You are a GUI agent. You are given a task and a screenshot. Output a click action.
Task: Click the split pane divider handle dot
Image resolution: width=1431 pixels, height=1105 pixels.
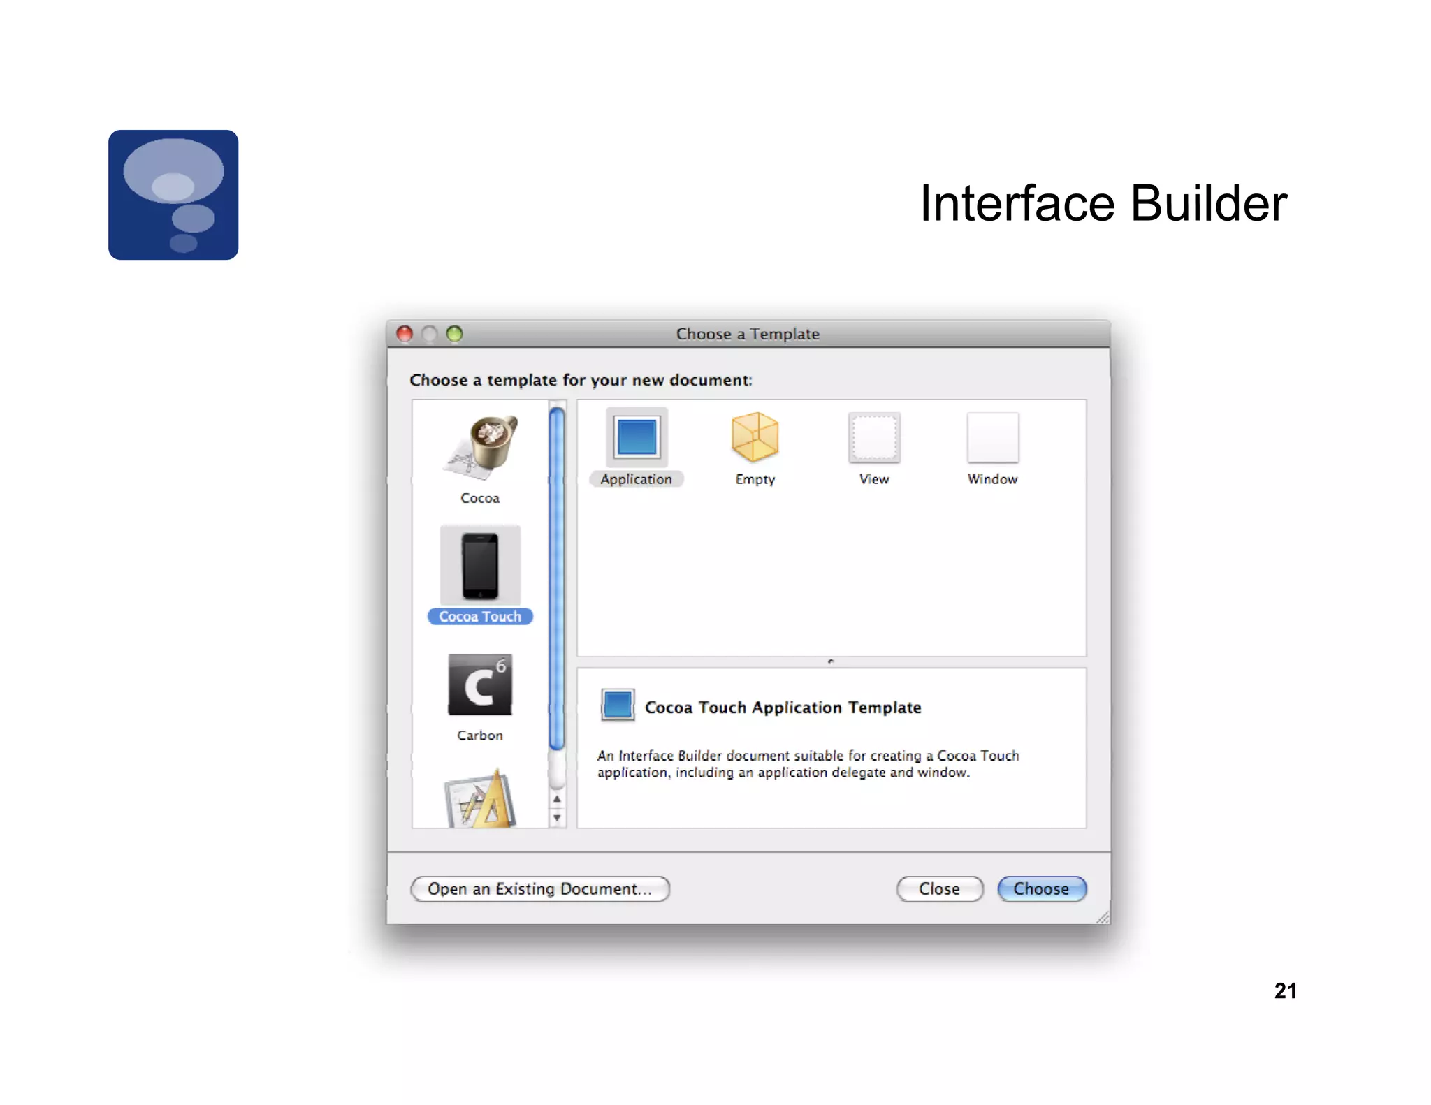[x=831, y=661]
